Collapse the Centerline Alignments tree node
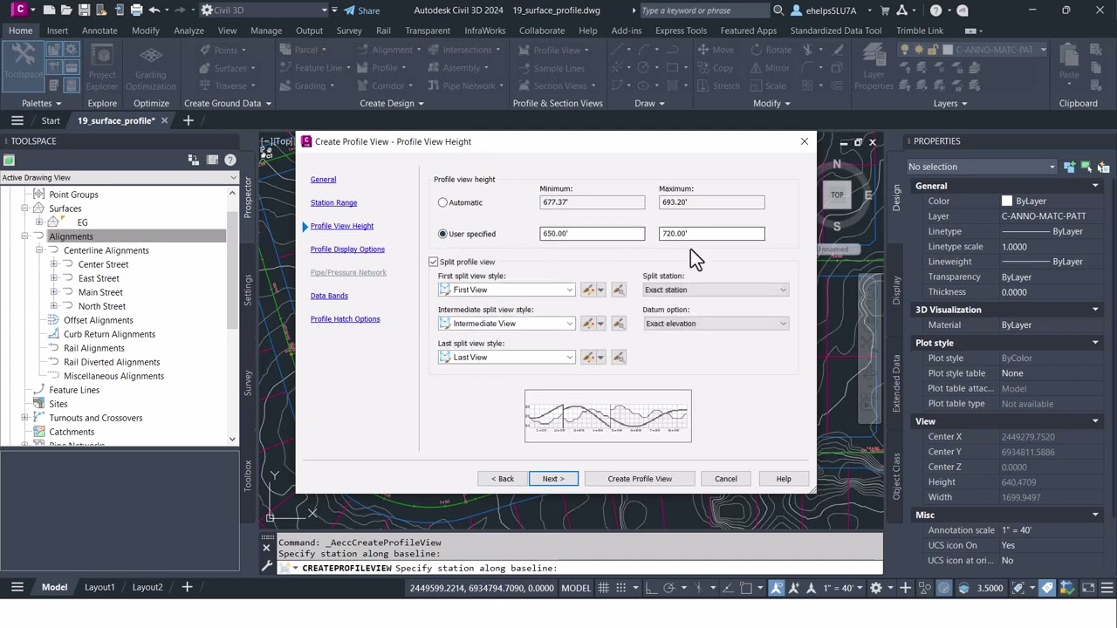Image resolution: width=1117 pixels, height=628 pixels. [x=39, y=250]
